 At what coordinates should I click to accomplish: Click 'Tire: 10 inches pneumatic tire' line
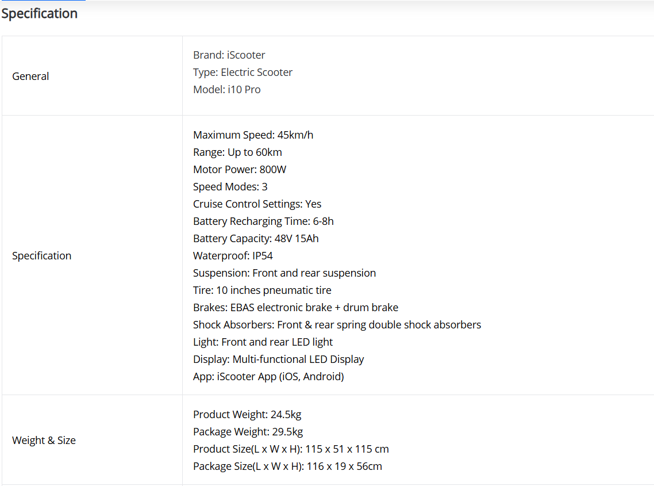263,290
